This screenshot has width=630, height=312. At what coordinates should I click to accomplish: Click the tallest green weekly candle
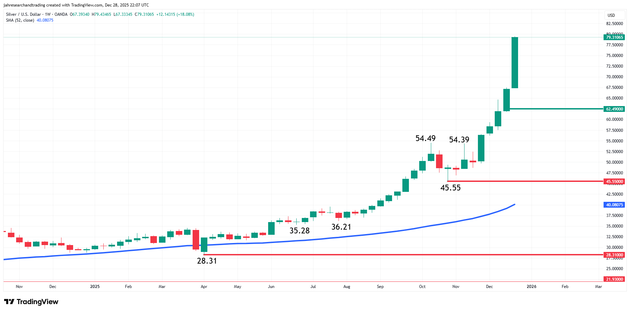[x=515, y=62]
